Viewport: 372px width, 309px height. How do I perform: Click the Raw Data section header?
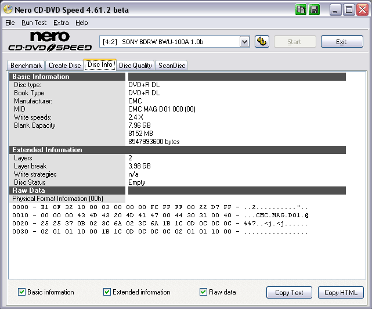point(67,191)
